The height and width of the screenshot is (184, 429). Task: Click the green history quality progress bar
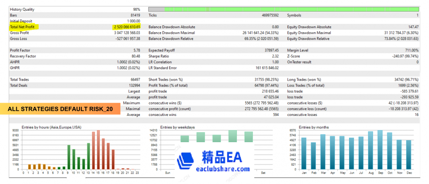[x=283, y=9]
